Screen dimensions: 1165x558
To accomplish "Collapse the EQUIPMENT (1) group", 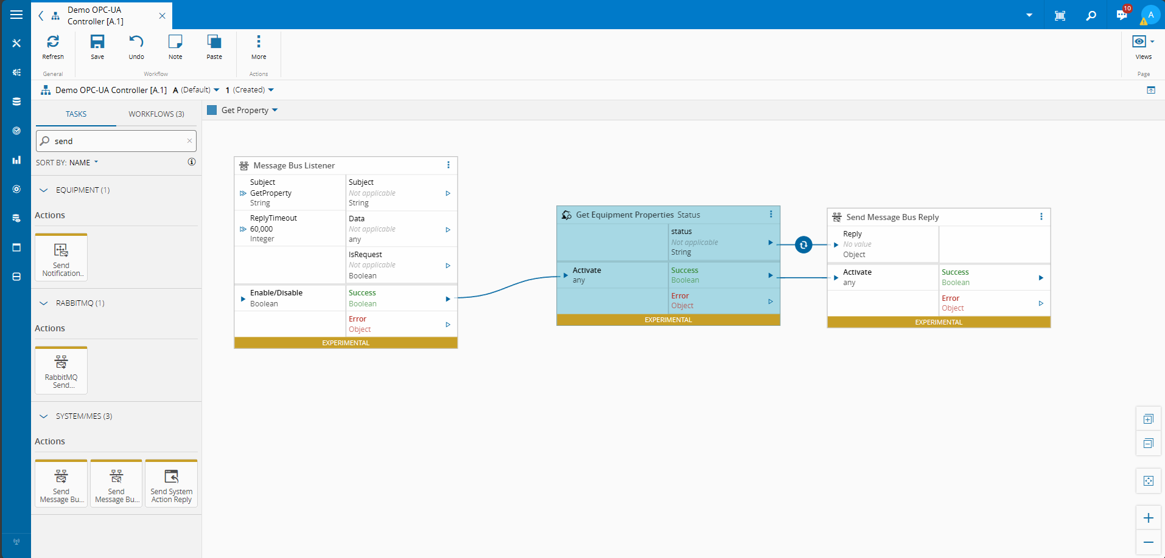I will (43, 190).
